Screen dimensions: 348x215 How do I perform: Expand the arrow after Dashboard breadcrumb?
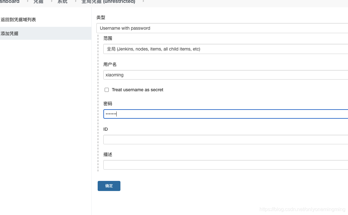point(27,1)
